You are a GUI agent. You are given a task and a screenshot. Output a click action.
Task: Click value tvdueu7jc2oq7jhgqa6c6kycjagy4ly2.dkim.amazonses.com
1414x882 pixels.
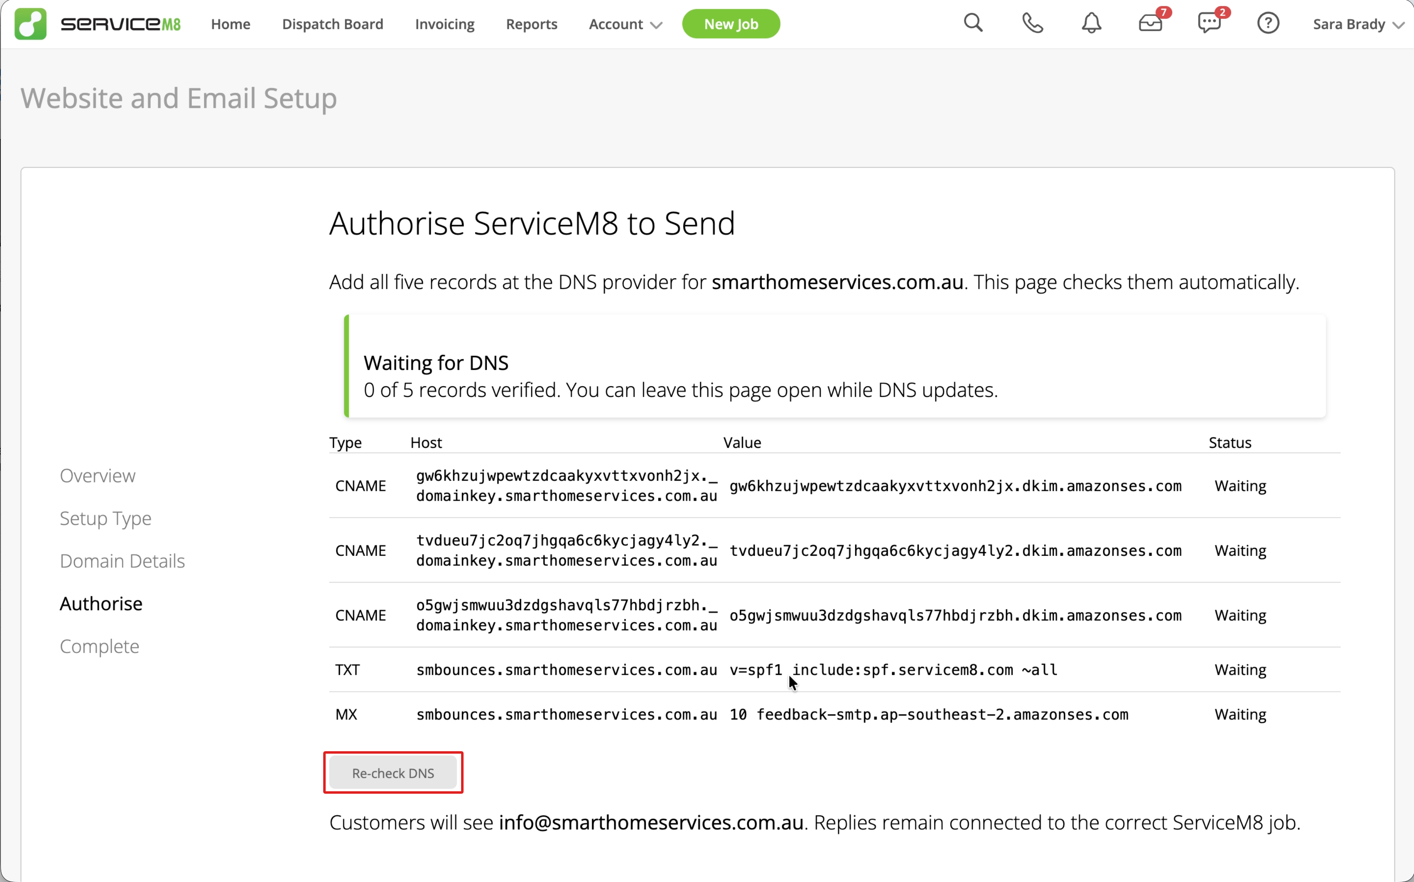955,551
